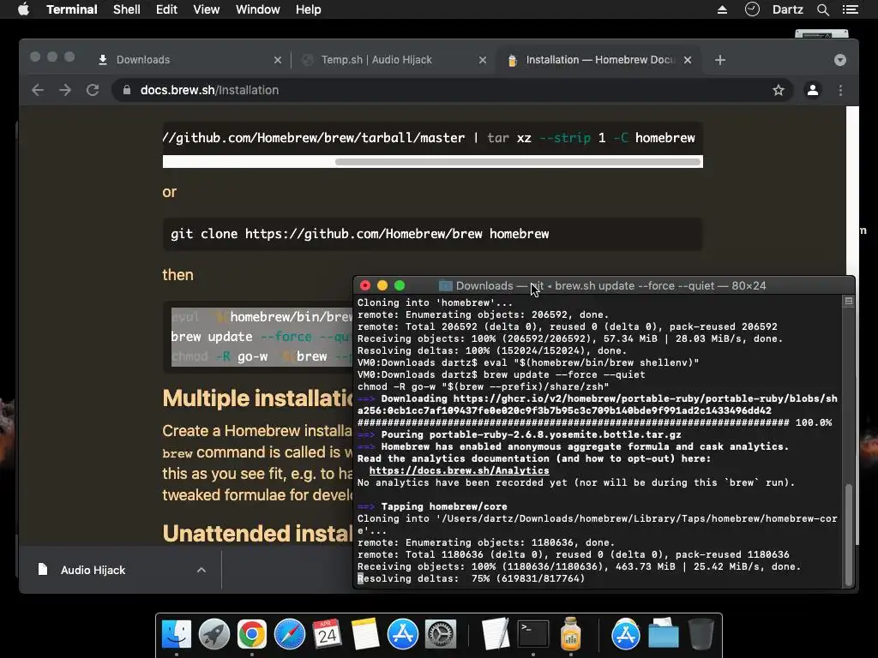Click the Multiple installations heading
The height and width of the screenshot is (658, 878).
(x=258, y=398)
